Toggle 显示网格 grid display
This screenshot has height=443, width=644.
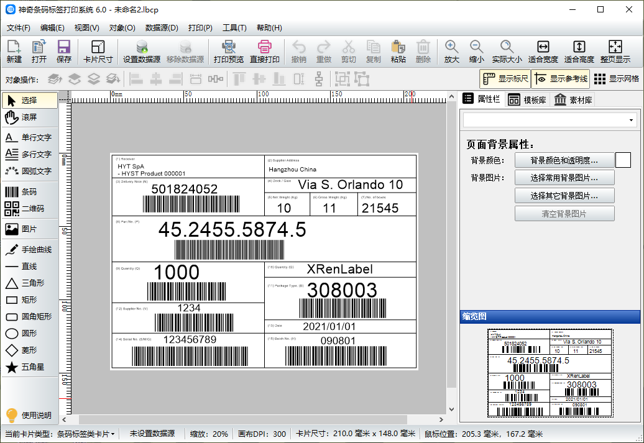point(616,79)
